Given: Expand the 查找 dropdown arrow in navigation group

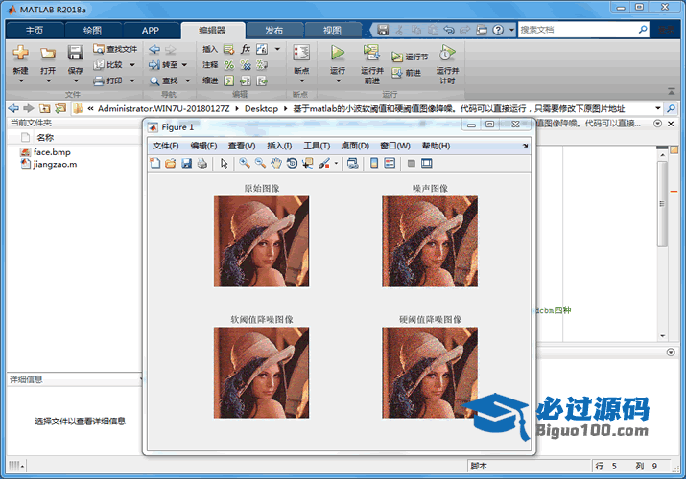Looking at the screenshot, I should click(x=188, y=80).
